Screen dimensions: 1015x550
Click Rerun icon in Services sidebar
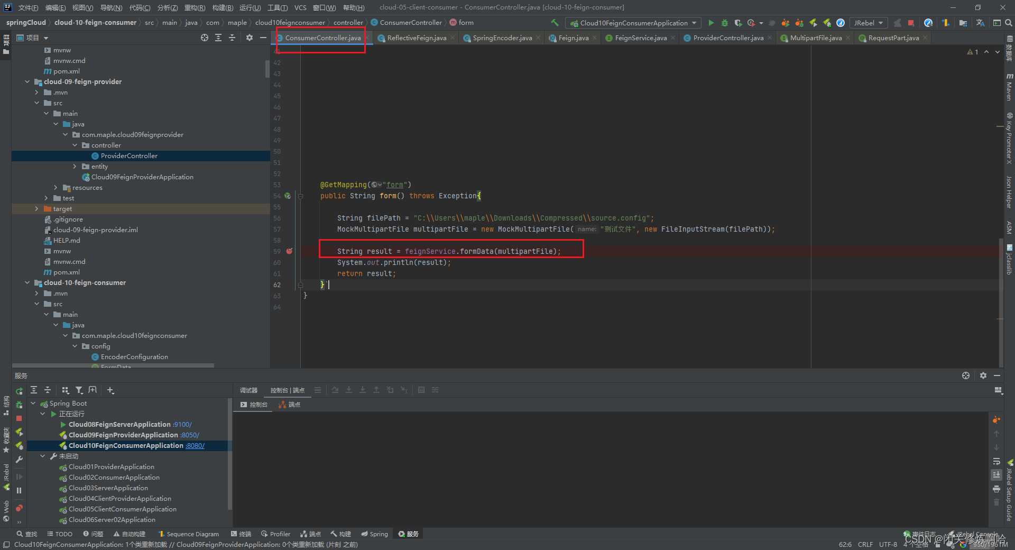click(19, 391)
